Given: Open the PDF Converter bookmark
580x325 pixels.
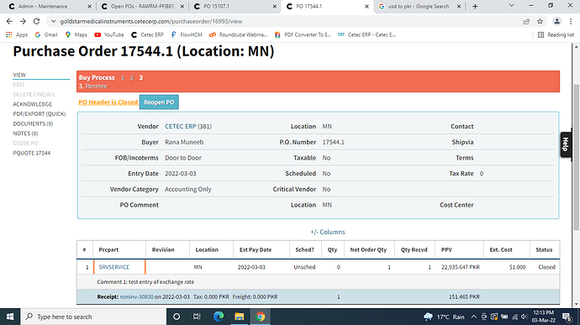Looking at the screenshot, I should coord(303,34).
